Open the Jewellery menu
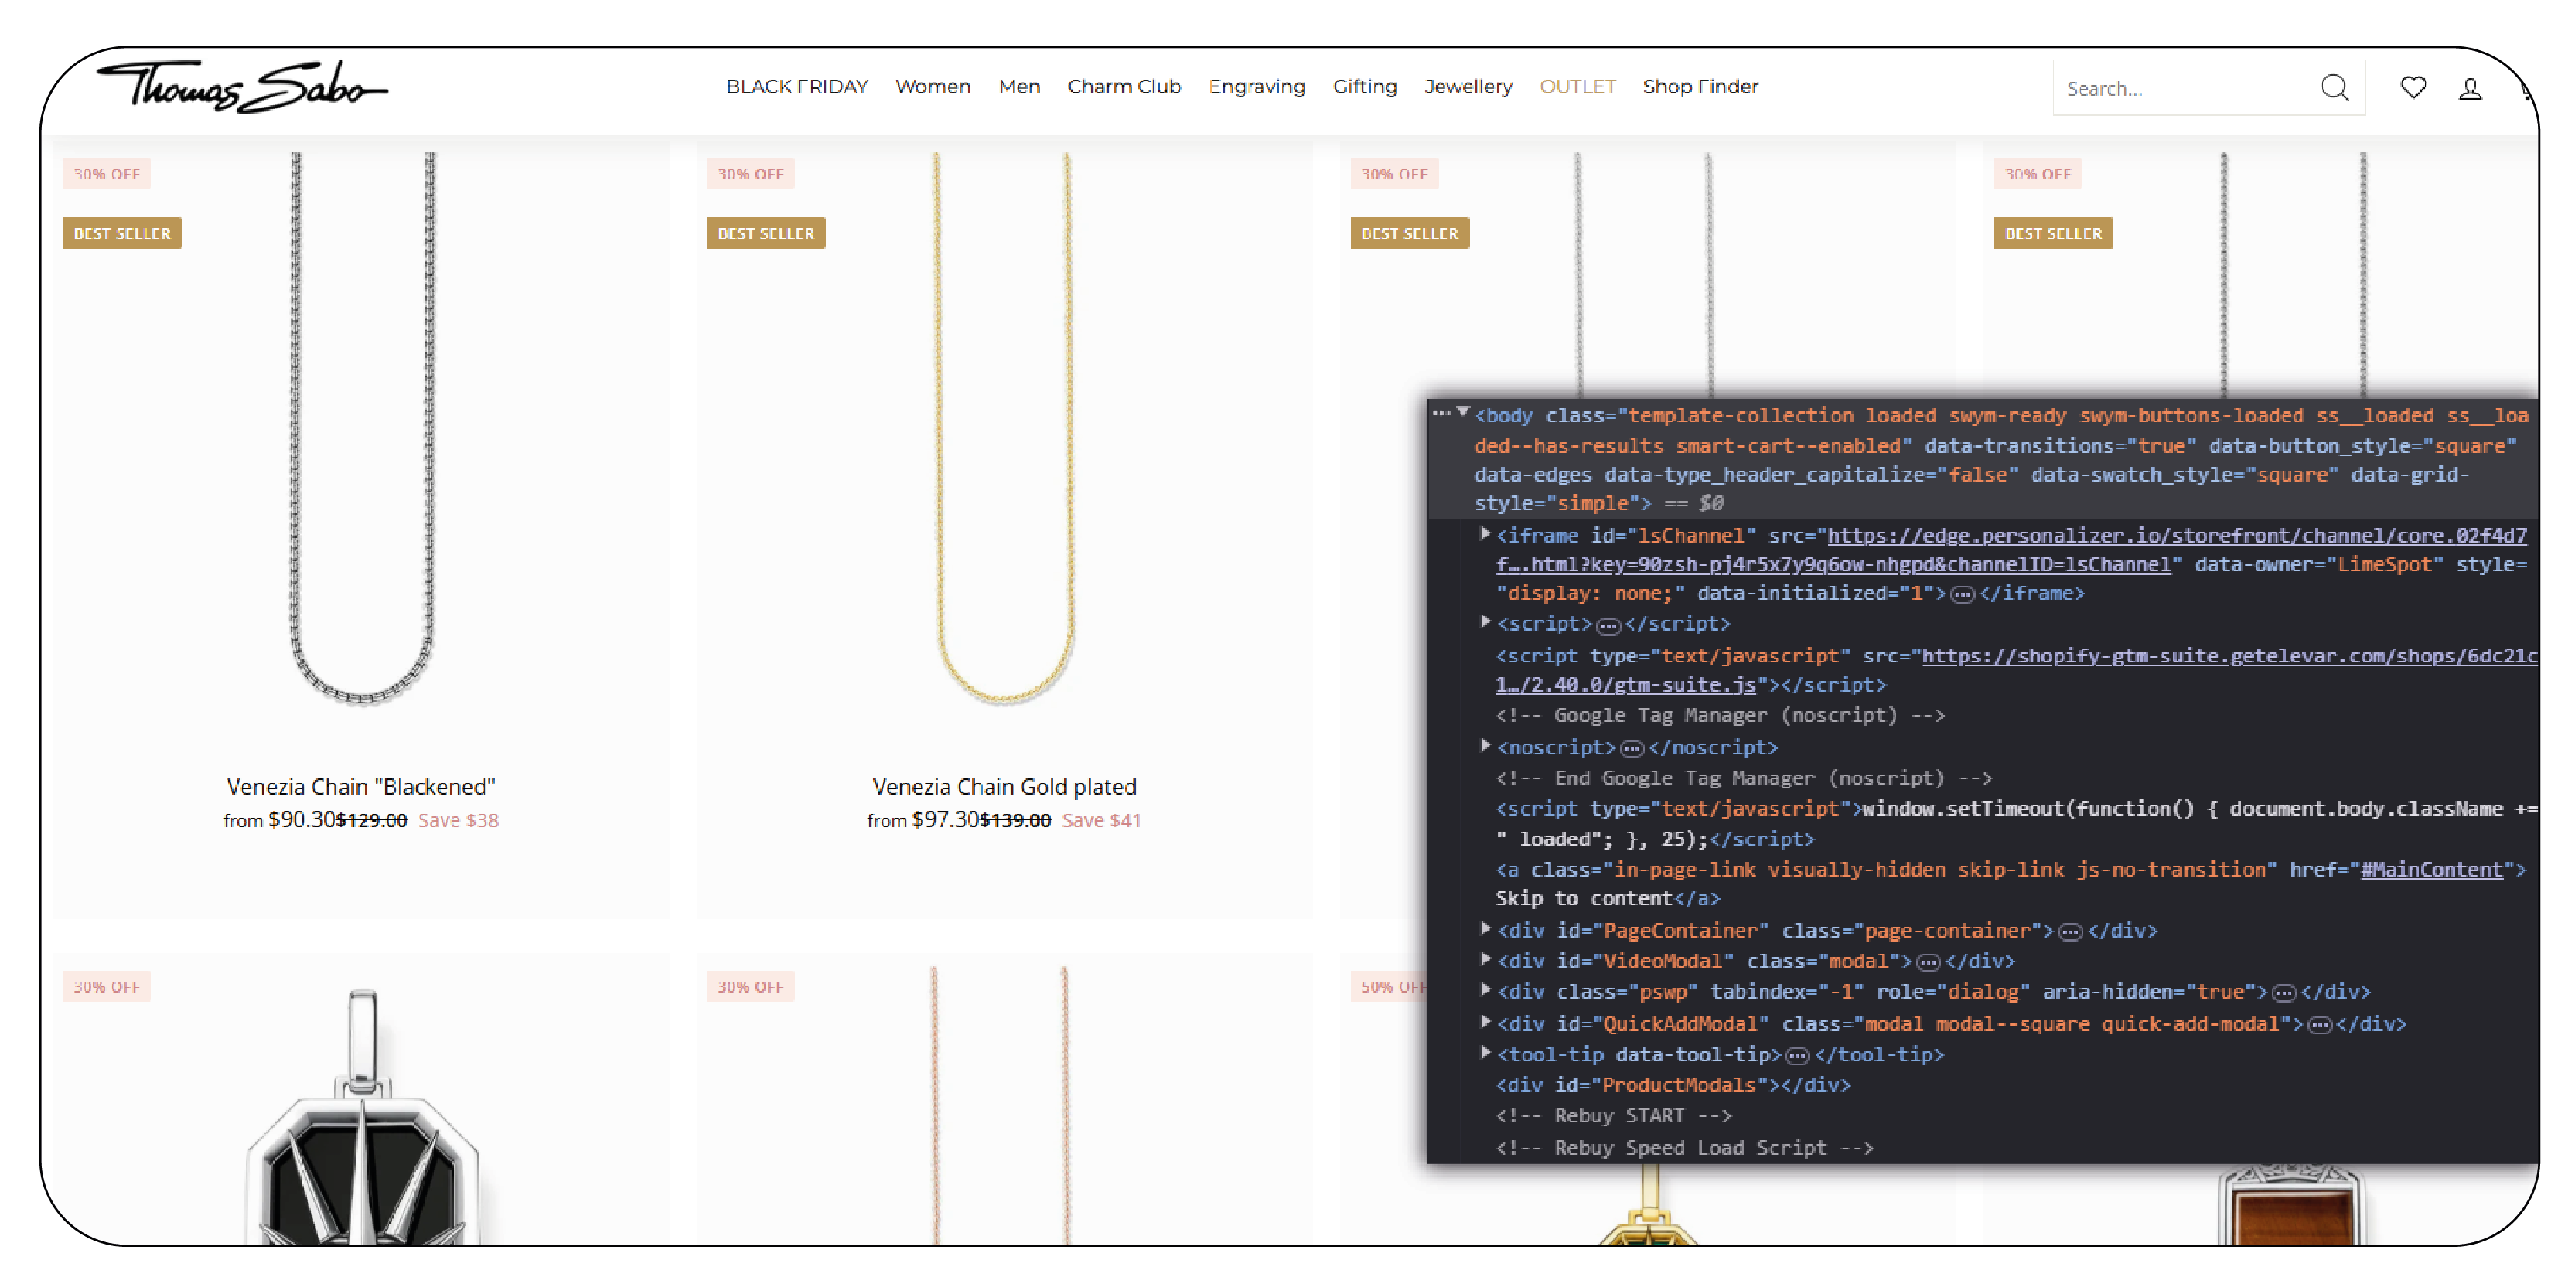 coord(1468,86)
